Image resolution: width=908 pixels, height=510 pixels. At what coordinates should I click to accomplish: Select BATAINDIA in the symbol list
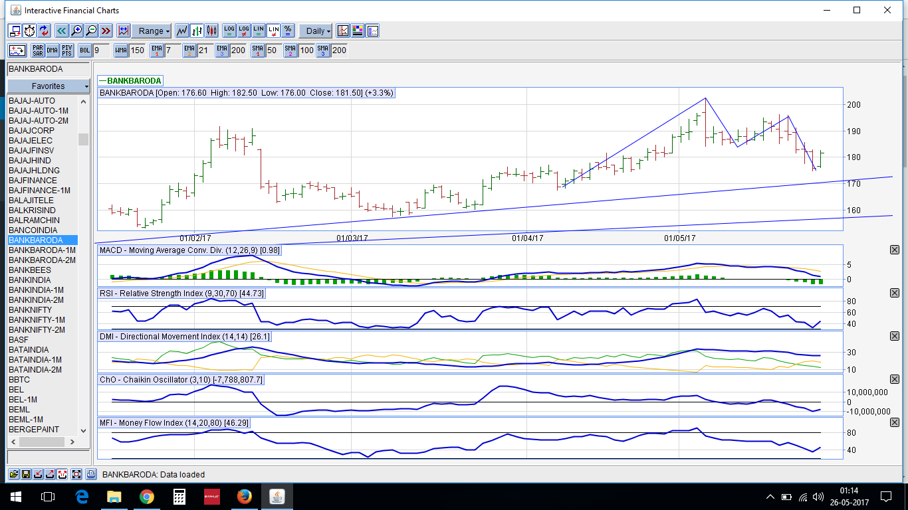[x=43, y=350]
